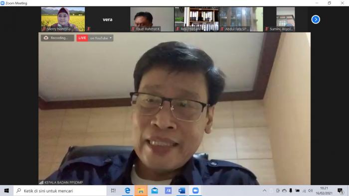Select the vera participant tile

pyautogui.click(x=108, y=19)
